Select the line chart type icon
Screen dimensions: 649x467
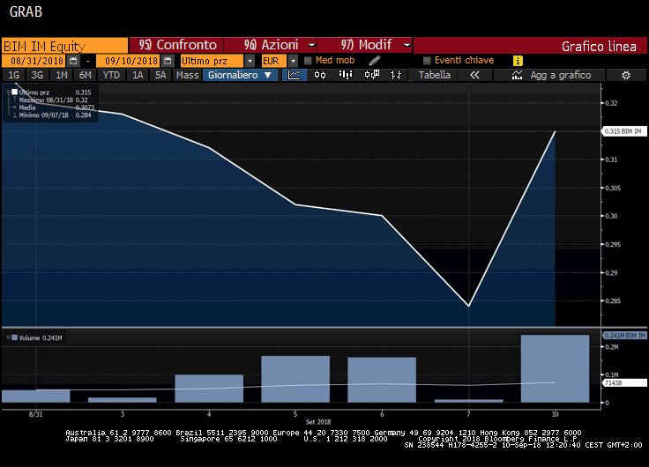coord(295,75)
